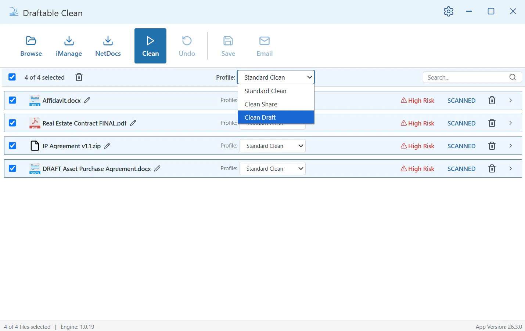The height and width of the screenshot is (331, 525).
Task: Click the Affidavit.docx file name
Action: click(x=62, y=101)
